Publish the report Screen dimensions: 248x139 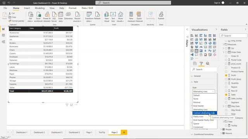(x=161, y=16)
